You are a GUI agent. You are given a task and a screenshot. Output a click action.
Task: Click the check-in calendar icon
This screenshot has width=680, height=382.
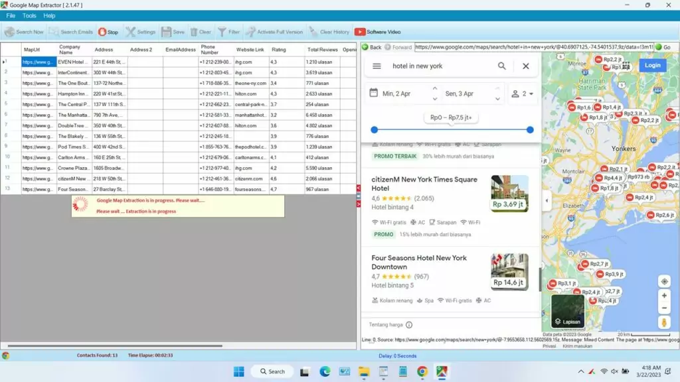[373, 93]
